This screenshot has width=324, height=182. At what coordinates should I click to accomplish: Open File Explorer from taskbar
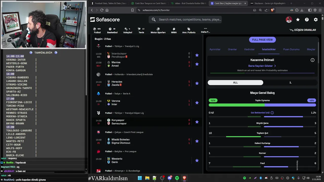point(147,178)
